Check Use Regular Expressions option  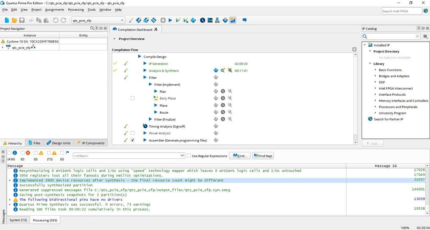189,156
